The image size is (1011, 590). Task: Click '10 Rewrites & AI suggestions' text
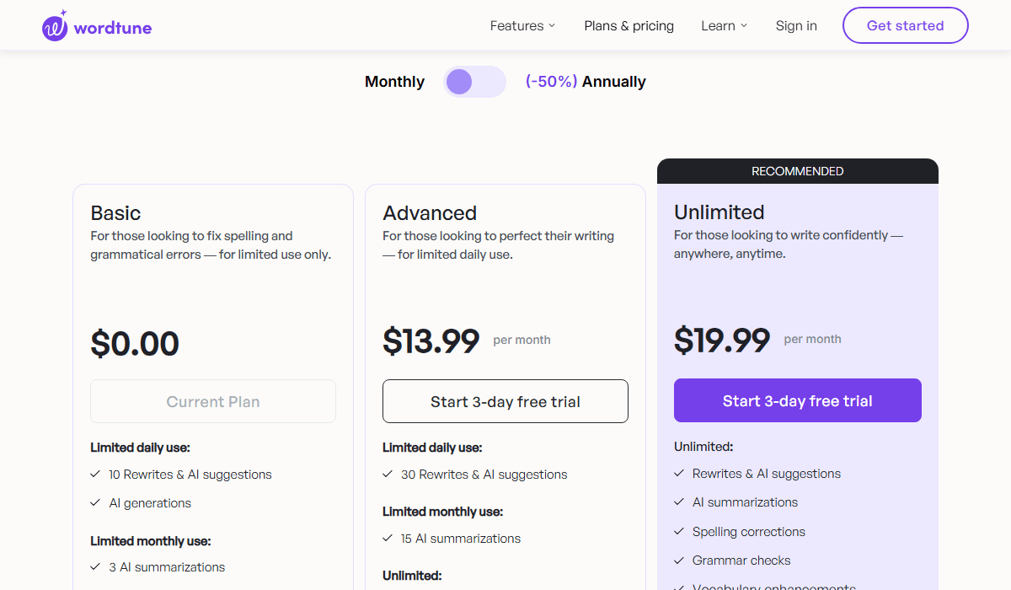[190, 475]
